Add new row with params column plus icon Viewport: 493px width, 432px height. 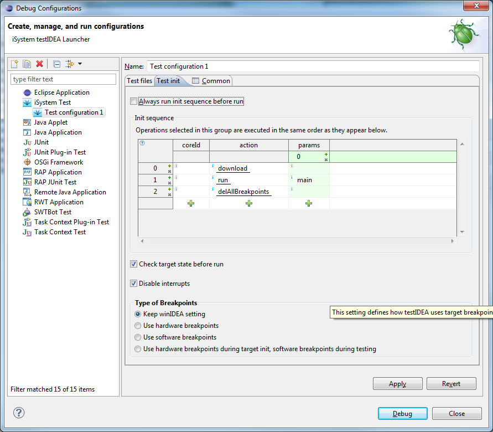pos(309,203)
